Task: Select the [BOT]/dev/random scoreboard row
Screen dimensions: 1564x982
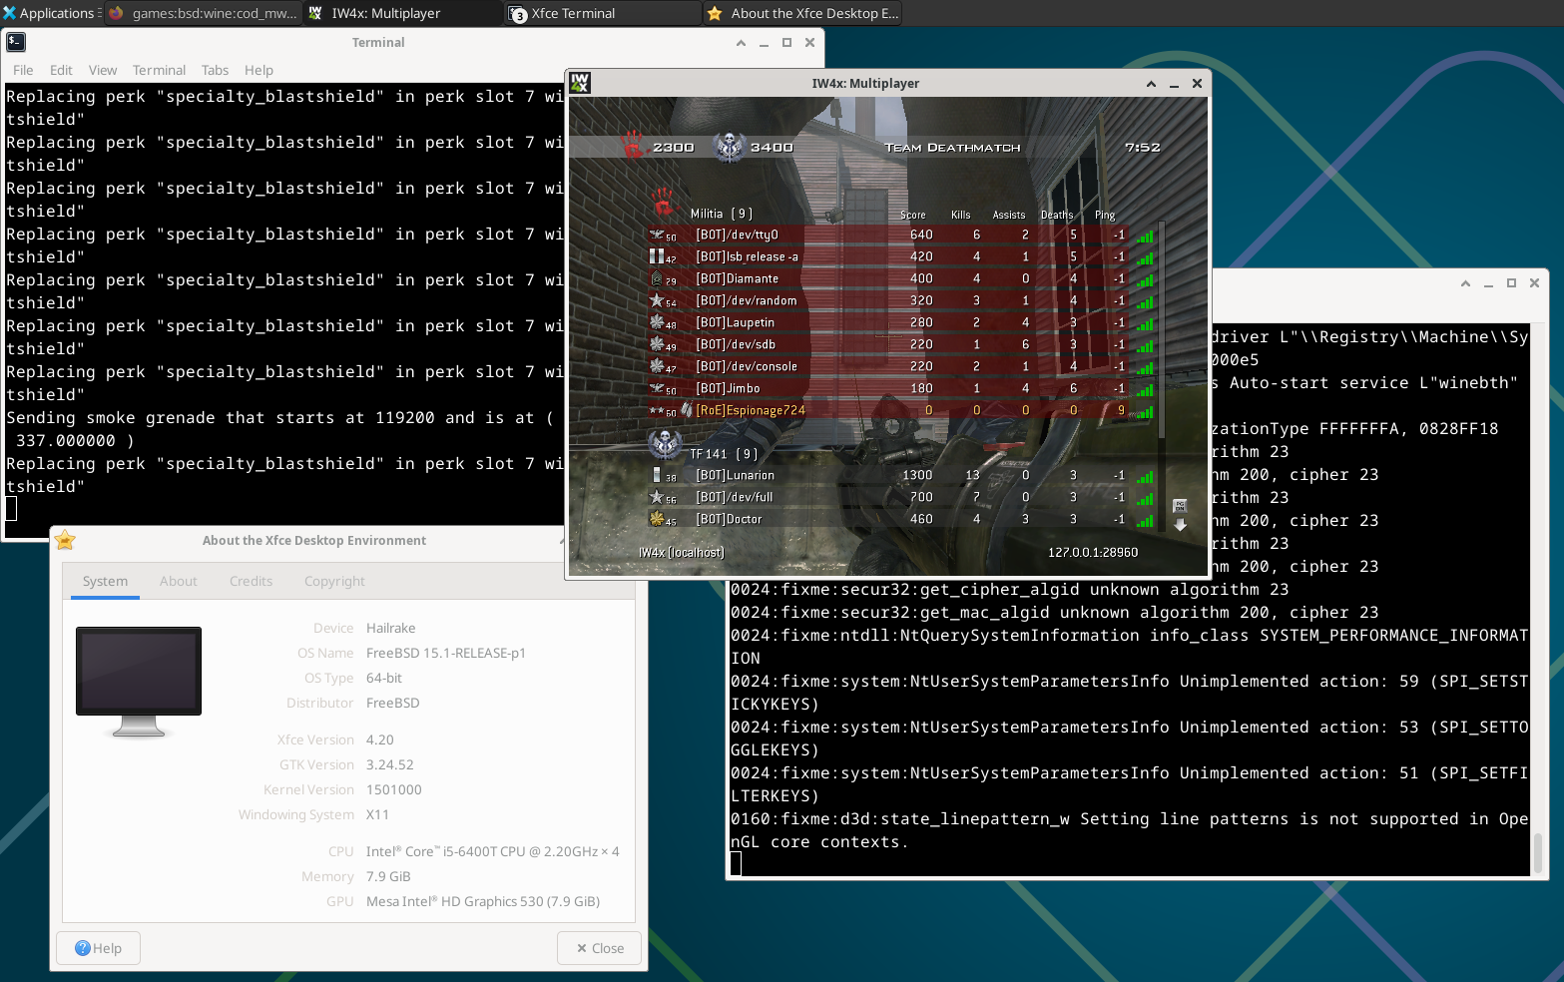Action: (x=901, y=300)
